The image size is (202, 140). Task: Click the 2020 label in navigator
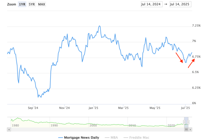(171, 126)
